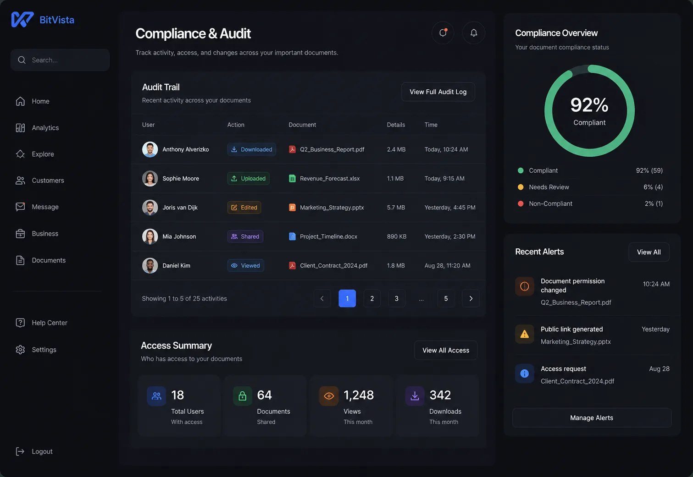Select pagination page 2

click(372, 299)
